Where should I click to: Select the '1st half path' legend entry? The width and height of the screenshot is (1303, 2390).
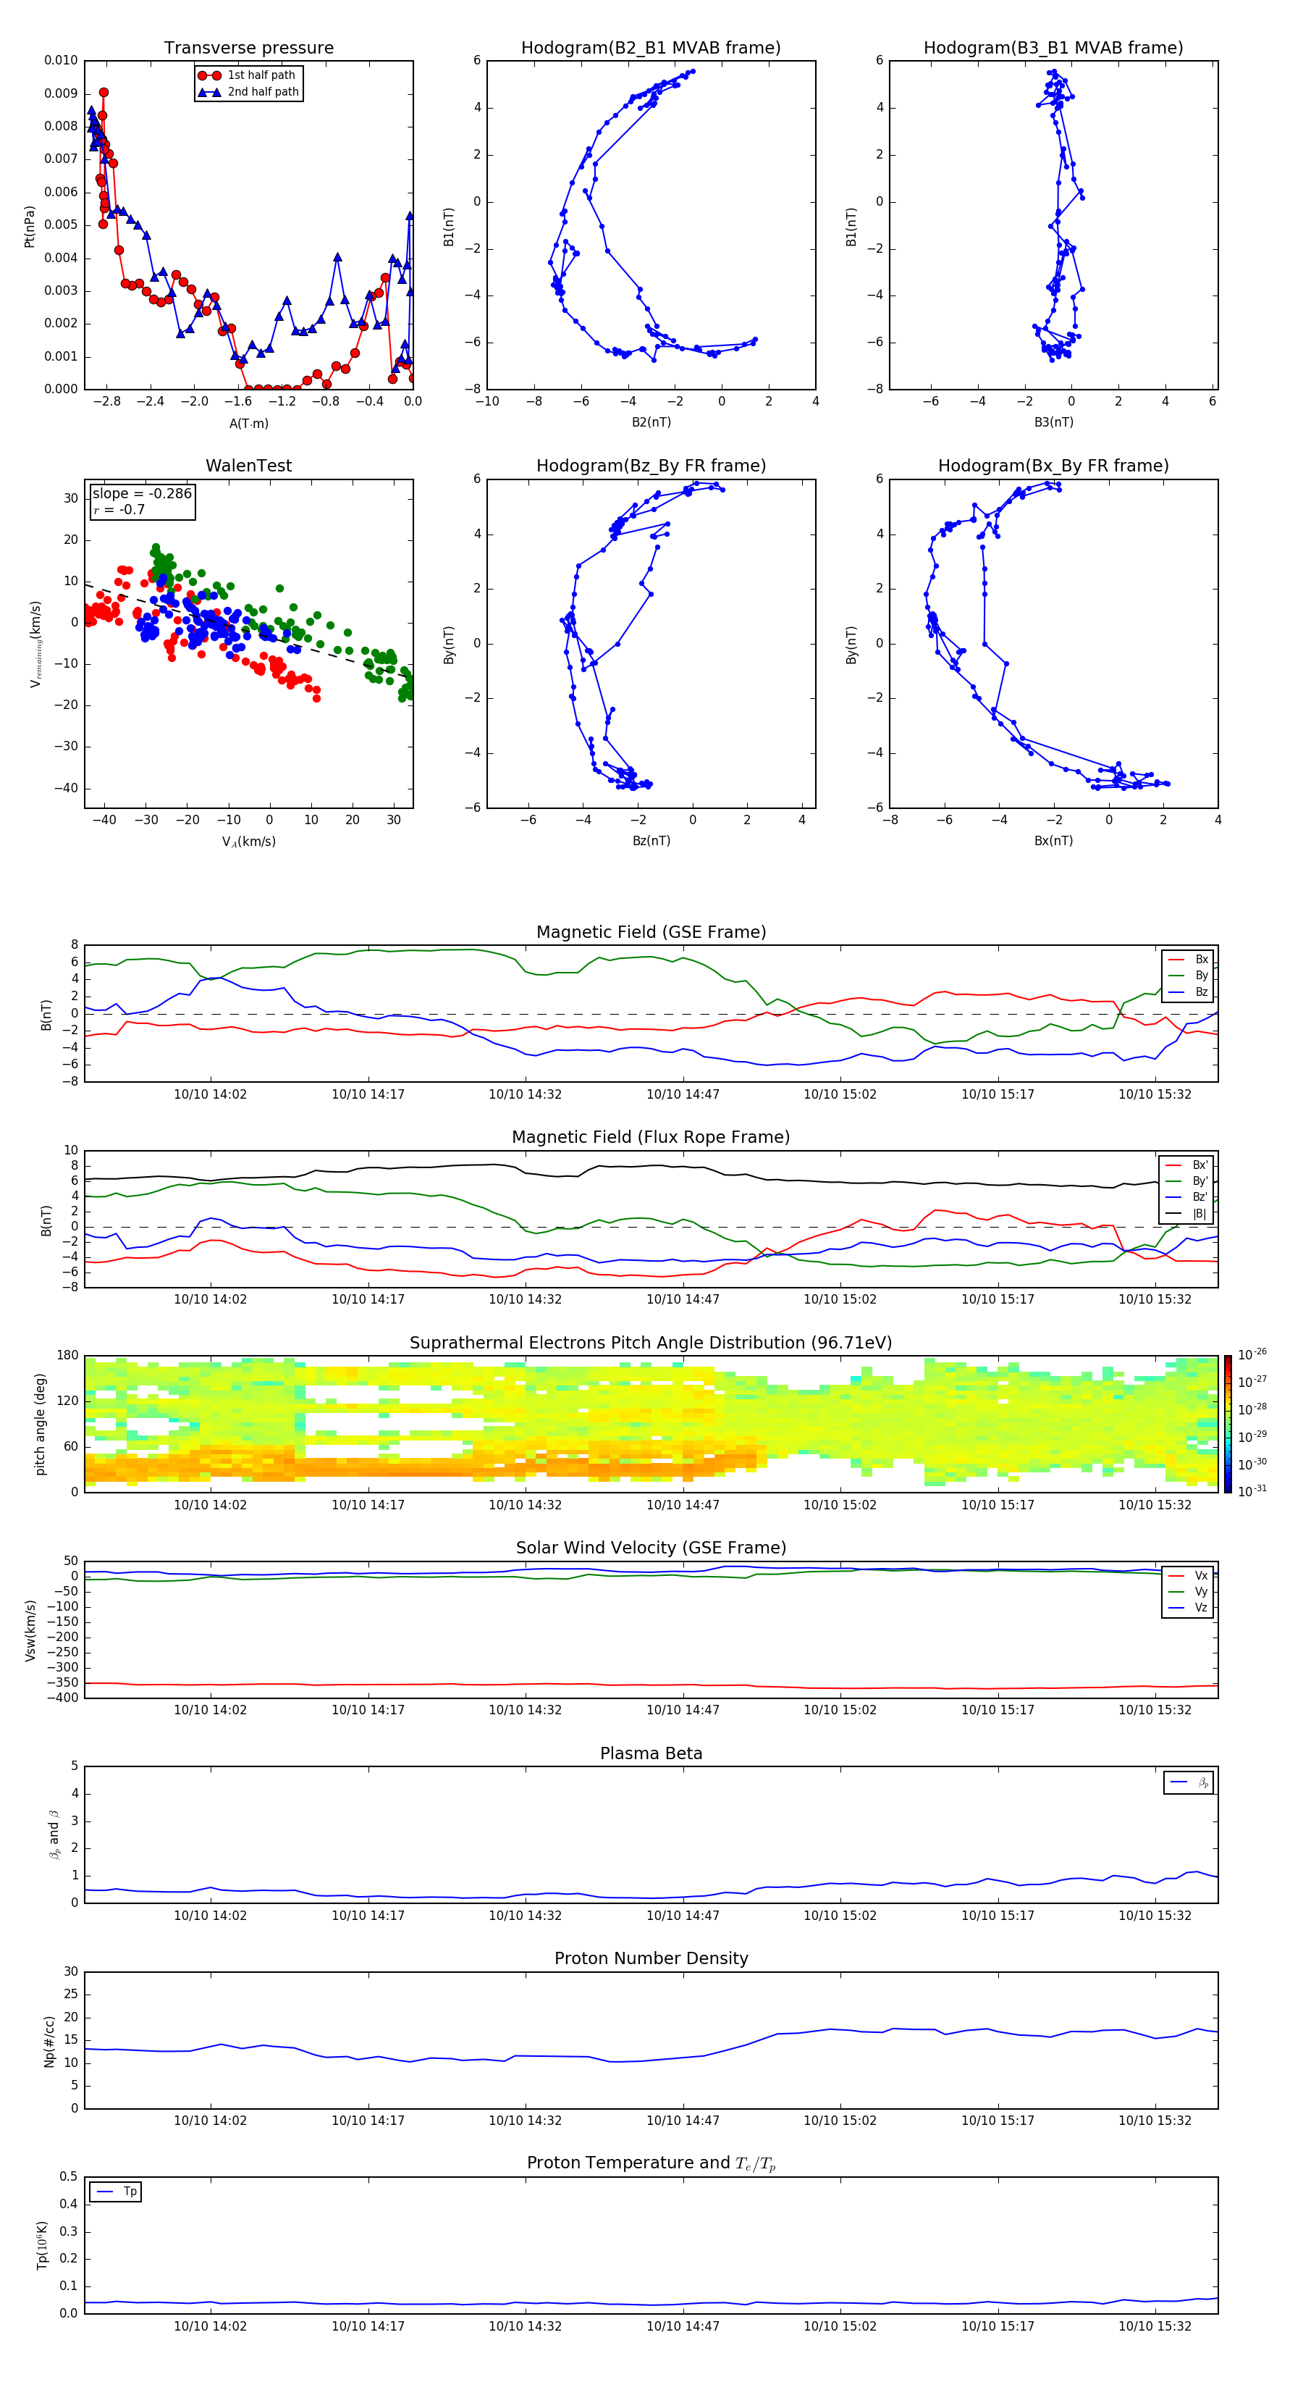pyautogui.click(x=248, y=75)
